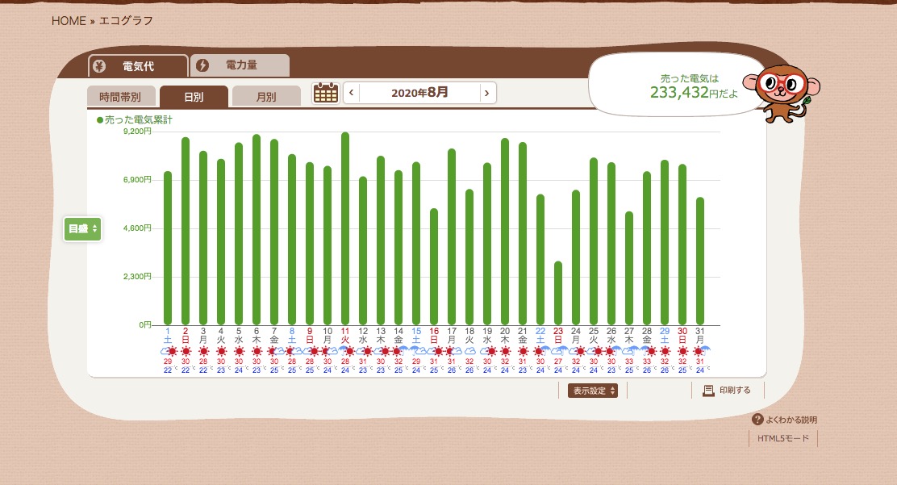Click the green bar for August 23
Image resolution: width=897 pixels, height=485 pixels.
(x=558, y=293)
